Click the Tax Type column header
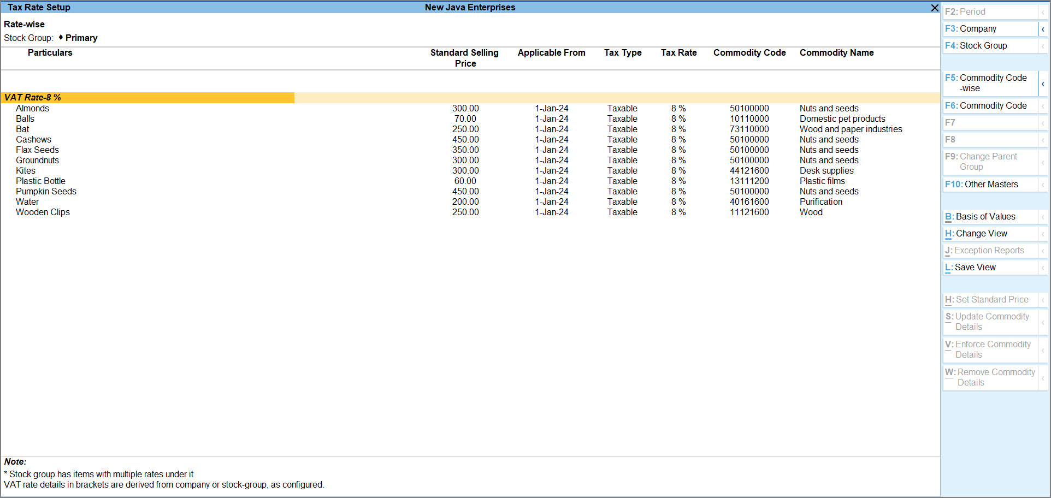 tap(623, 52)
